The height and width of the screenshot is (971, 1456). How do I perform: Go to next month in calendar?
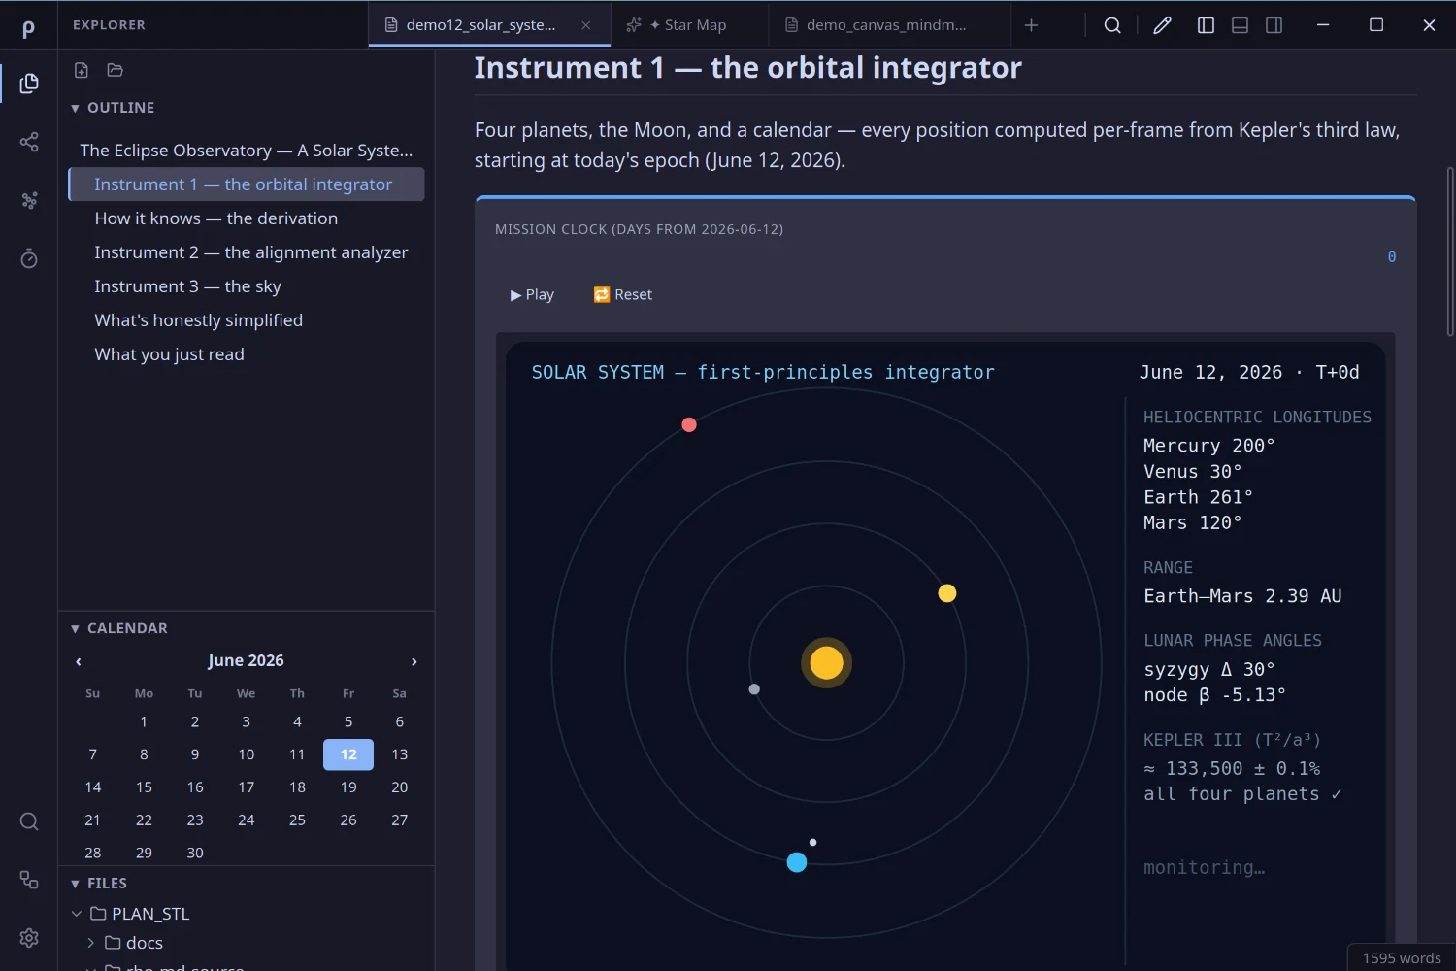414,661
